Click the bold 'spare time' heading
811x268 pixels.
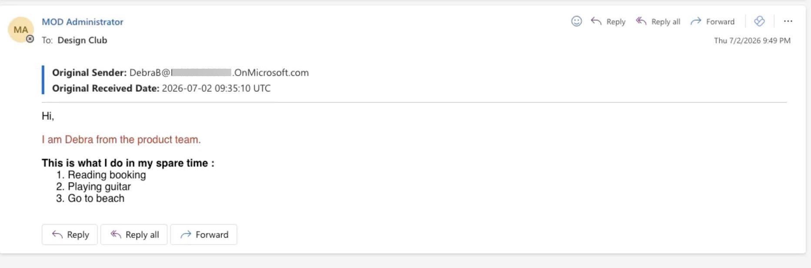tap(128, 163)
